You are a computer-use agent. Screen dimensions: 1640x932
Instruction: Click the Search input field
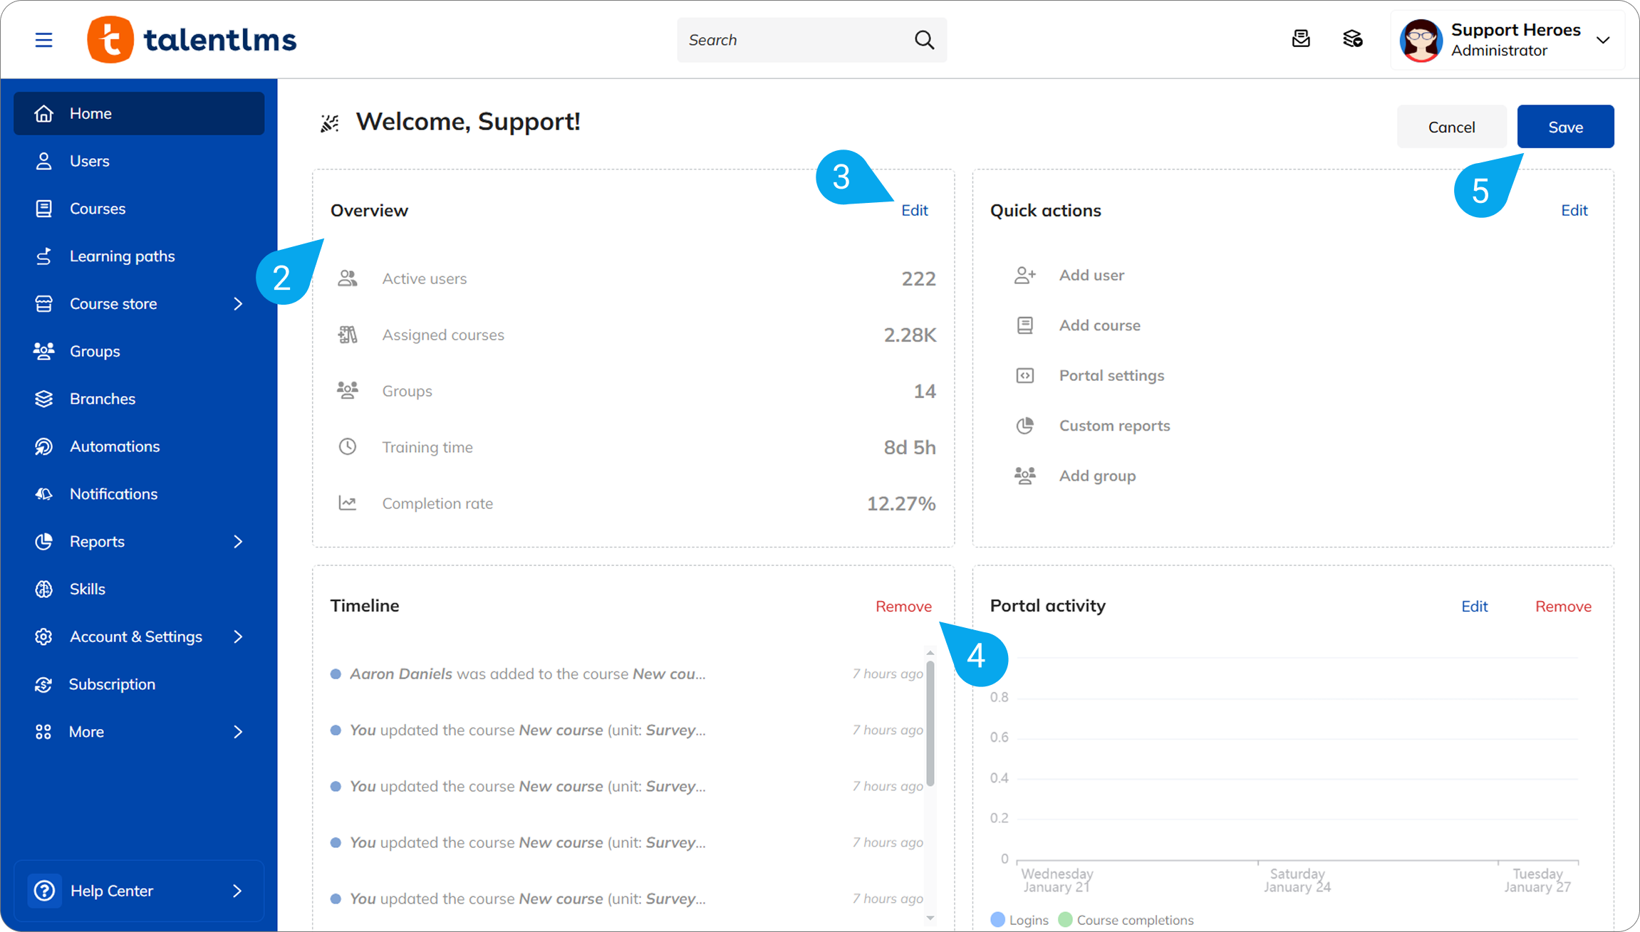point(794,40)
